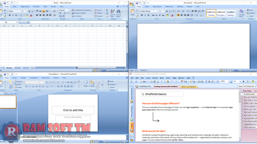This screenshot has width=257, height=144.
Task: Open the Mailings tab in Word
Action: pos(180,6)
